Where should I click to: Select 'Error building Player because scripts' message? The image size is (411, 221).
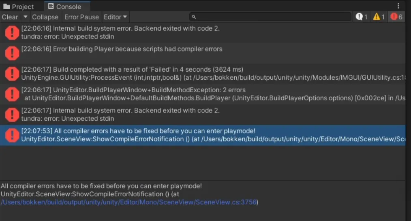[x=203, y=53]
